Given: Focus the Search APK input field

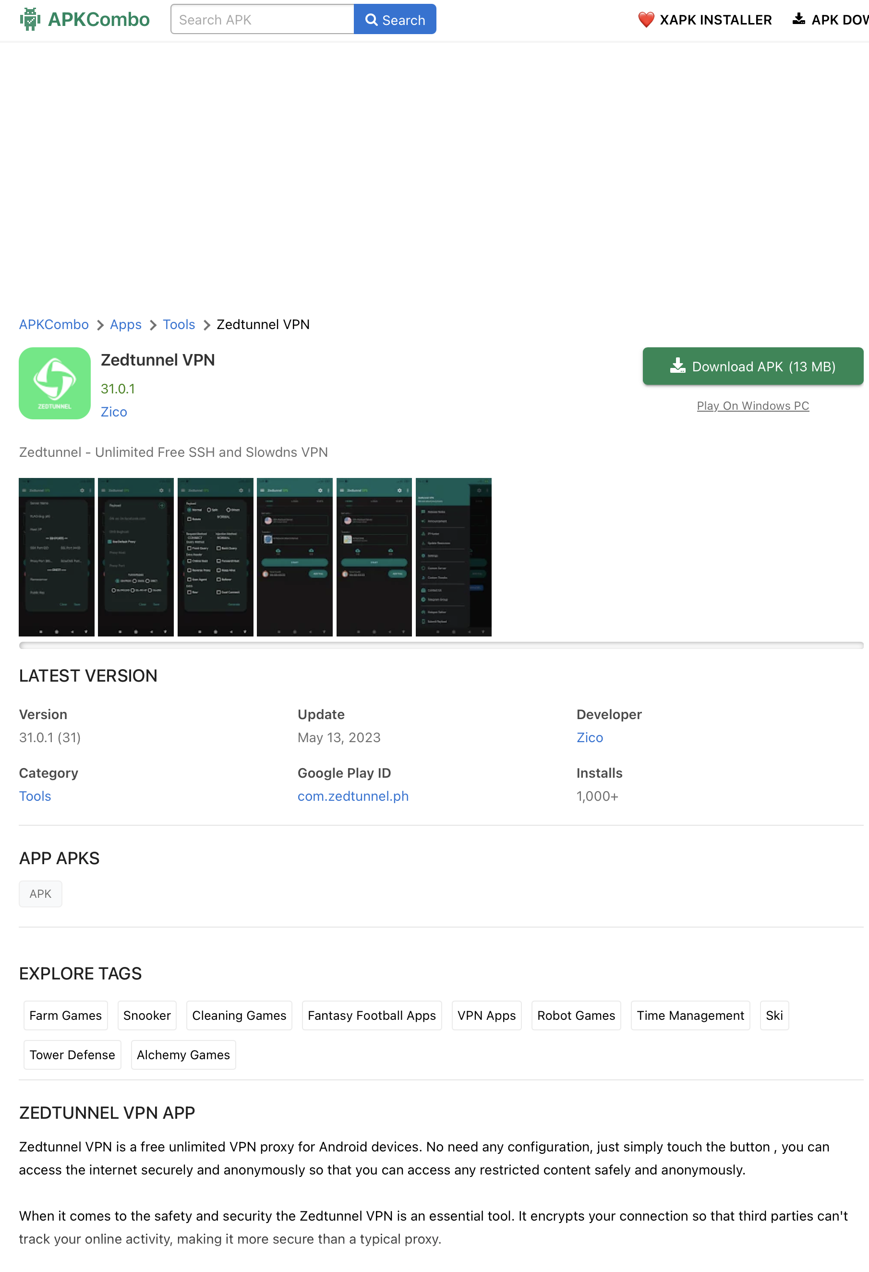Looking at the screenshot, I should [x=263, y=20].
